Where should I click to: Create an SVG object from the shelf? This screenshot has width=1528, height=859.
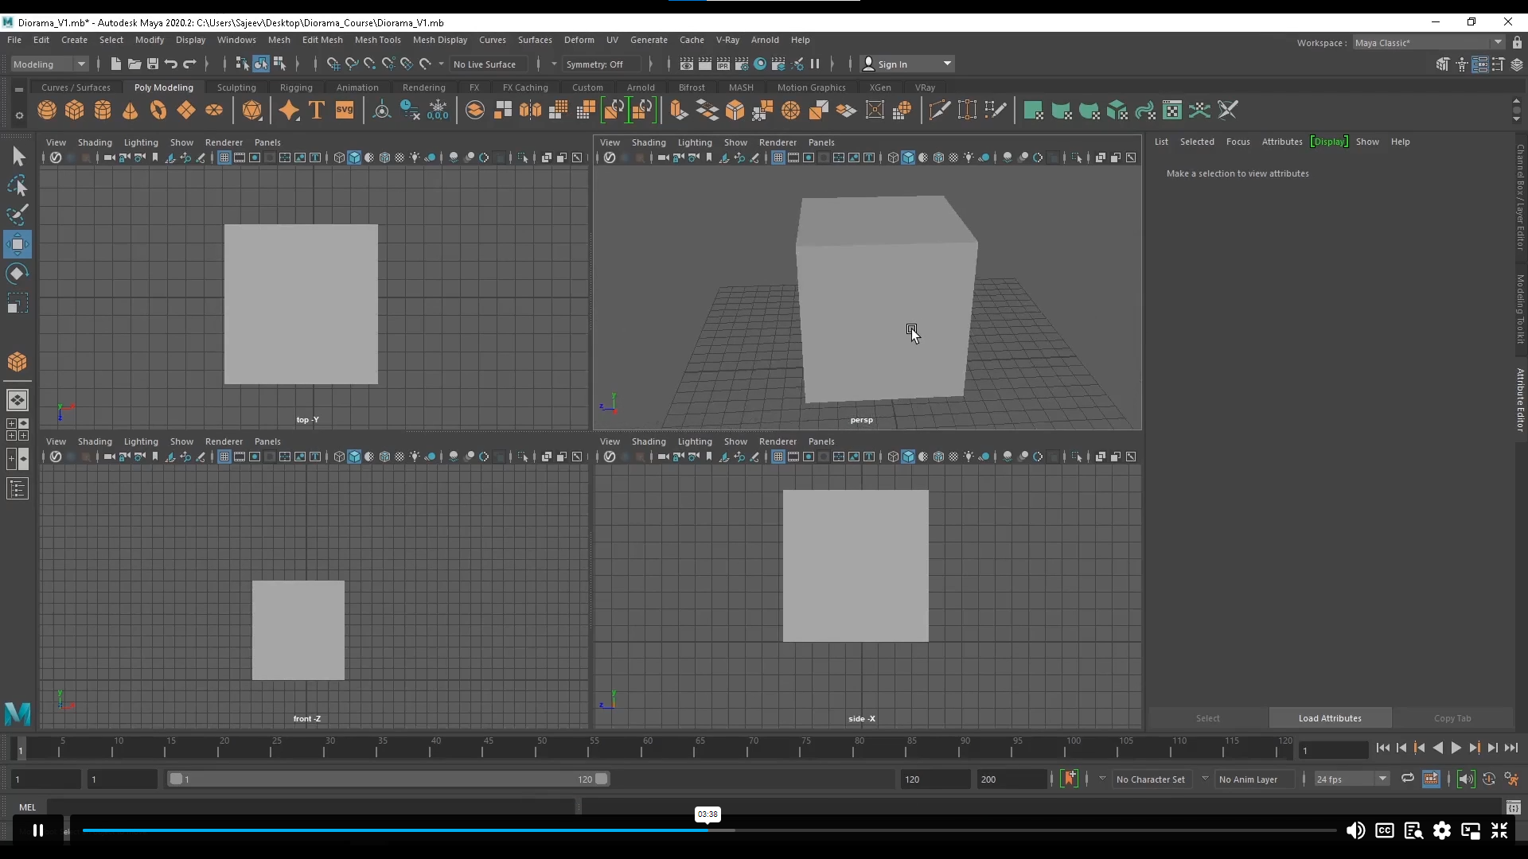click(x=345, y=111)
